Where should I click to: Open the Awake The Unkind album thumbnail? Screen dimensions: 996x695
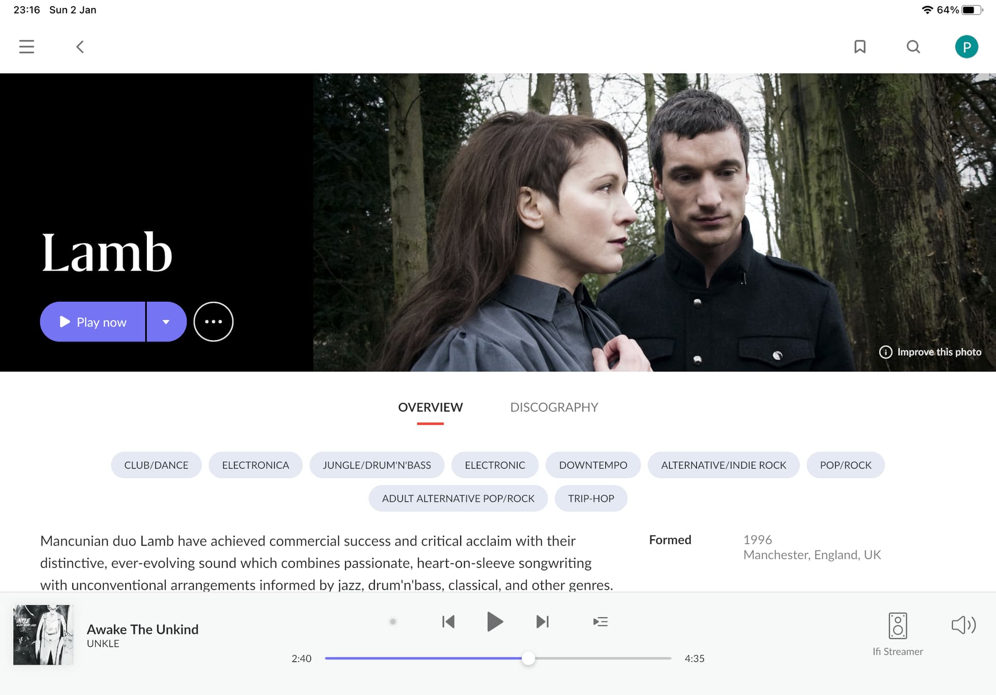pyautogui.click(x=43, y=634)
